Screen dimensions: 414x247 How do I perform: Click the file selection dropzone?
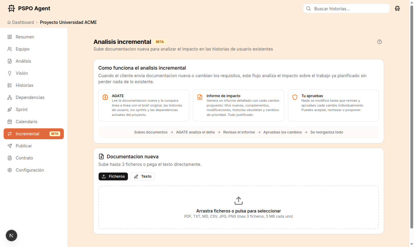239,207
